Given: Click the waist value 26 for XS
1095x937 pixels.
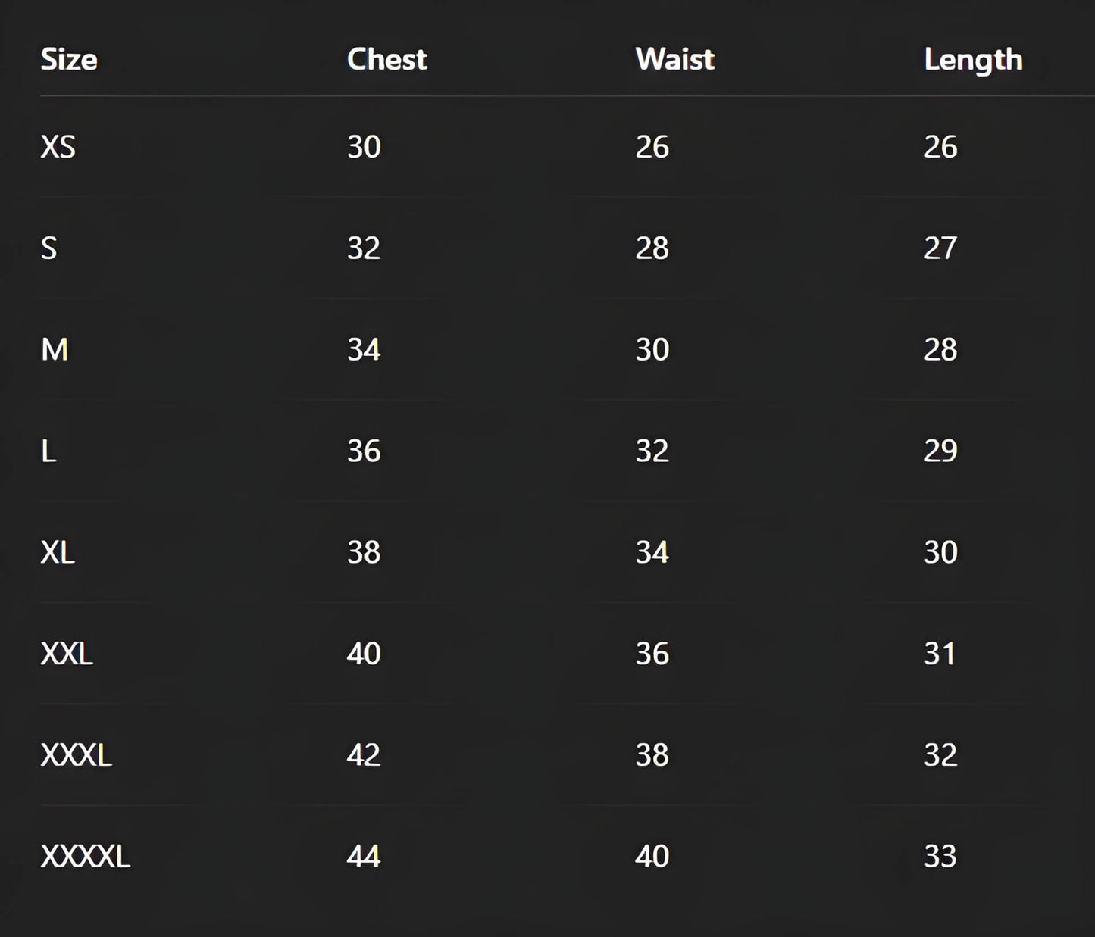Looking at the screenshot, I should (652, 147).
